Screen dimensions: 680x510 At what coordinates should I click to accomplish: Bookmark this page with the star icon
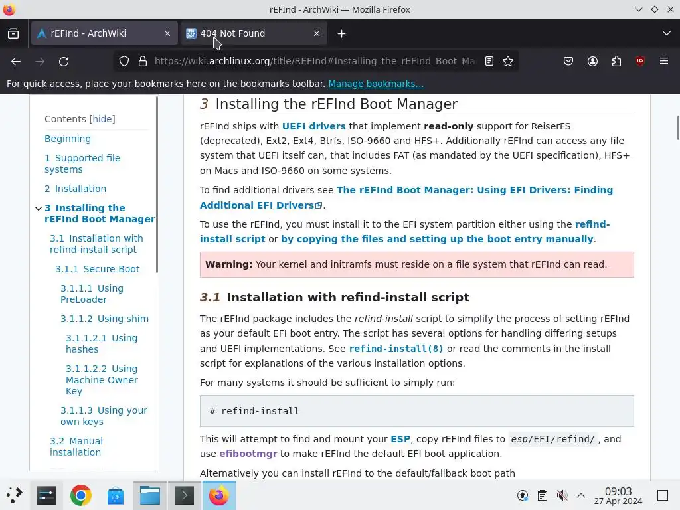(x=508, y=62)
